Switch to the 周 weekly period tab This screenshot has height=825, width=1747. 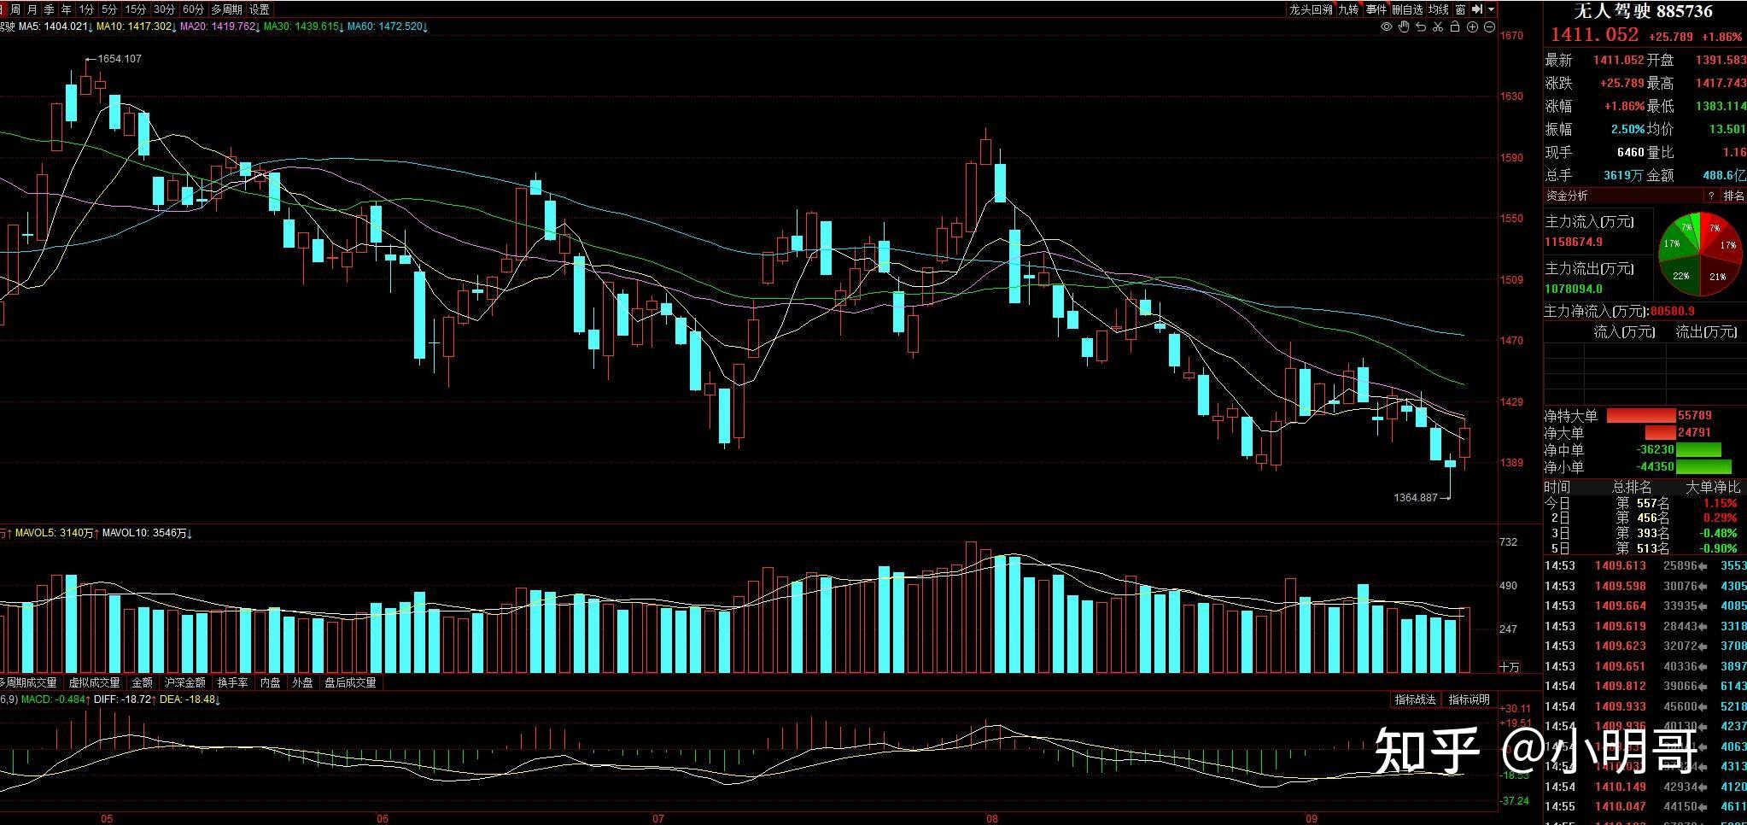15,9
